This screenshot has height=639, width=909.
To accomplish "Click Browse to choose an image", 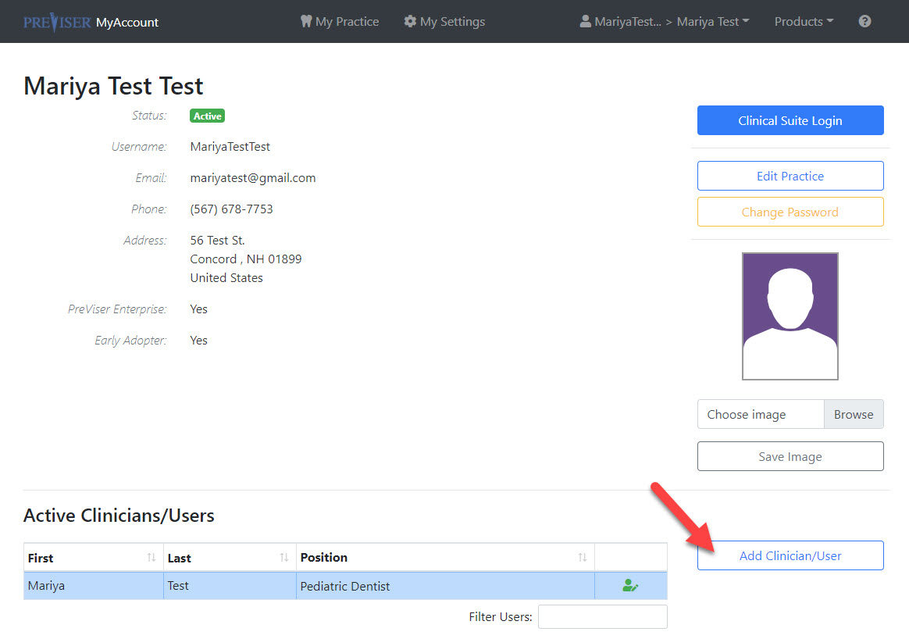I will [854, 414].
